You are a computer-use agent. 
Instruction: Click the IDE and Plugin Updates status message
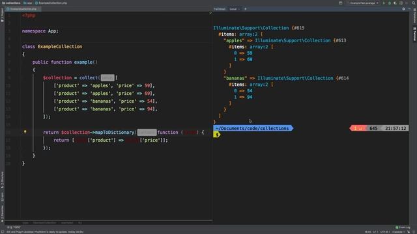click(45, 232)
